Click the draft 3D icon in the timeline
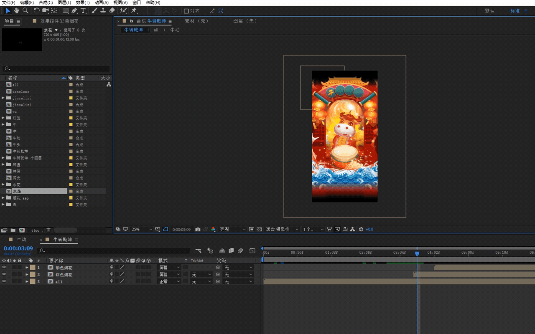Screen dimensions: 535x334 tap(210, 251)
